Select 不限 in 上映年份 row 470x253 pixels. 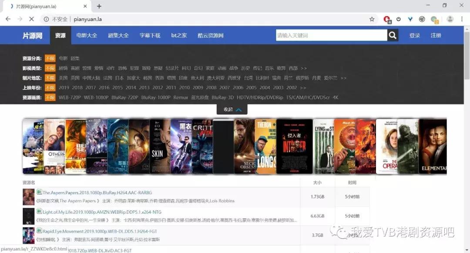(50, 88)
